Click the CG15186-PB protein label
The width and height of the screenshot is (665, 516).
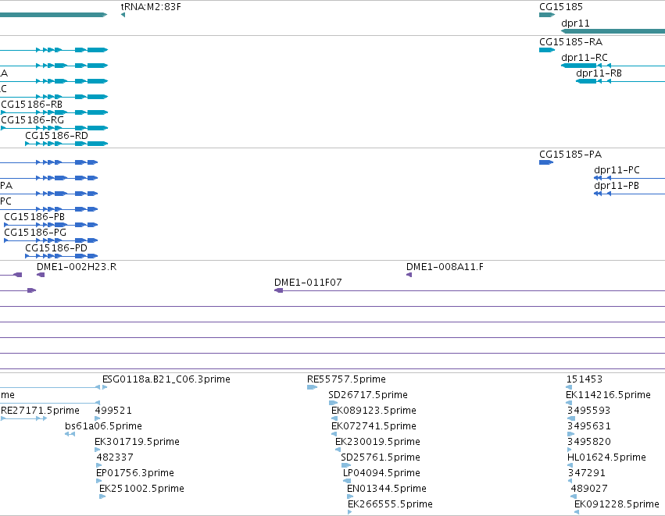[34, 217]
